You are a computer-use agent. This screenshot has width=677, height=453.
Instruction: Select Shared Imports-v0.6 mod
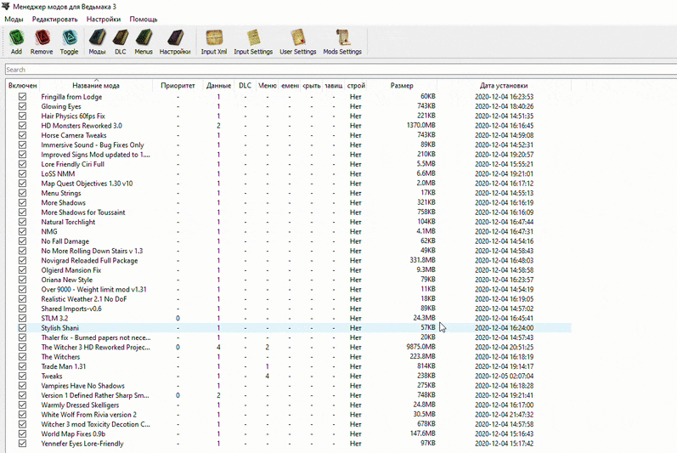(71, 309)
